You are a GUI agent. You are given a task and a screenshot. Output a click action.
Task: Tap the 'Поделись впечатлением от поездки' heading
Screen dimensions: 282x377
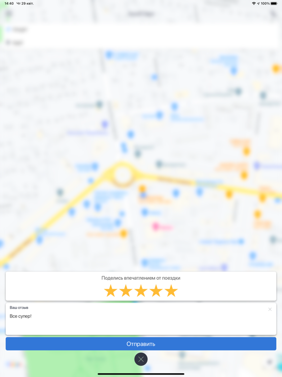click(x=141, y=278)
